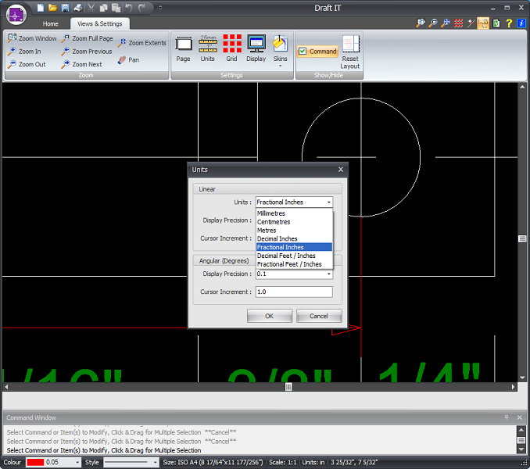Click the yellow question mark help icon
Screen dimensions: 530x469
click(x=509, y=23)
